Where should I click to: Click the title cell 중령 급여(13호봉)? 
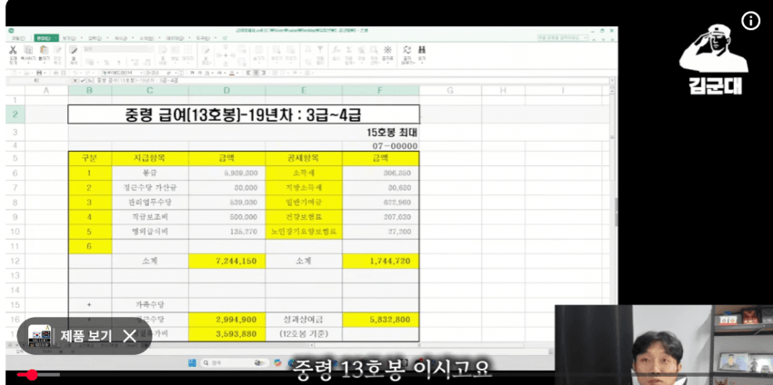click(244, 114)
